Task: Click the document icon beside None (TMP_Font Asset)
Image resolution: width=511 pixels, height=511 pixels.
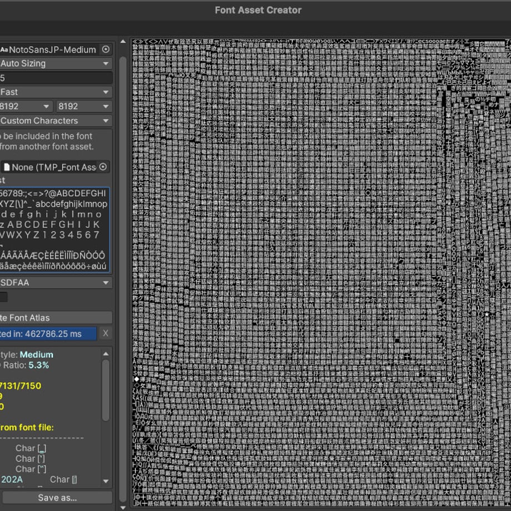Action: click(x=7, y=167)
